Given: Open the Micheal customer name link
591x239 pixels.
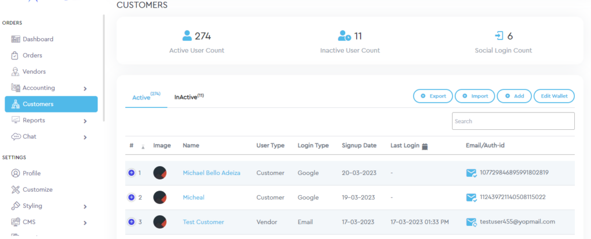Looking at the screenshot, I should click(193, 197).
